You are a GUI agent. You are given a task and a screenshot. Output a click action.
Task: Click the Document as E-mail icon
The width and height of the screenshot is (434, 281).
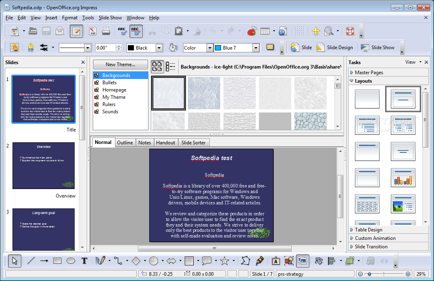point(60,31)
